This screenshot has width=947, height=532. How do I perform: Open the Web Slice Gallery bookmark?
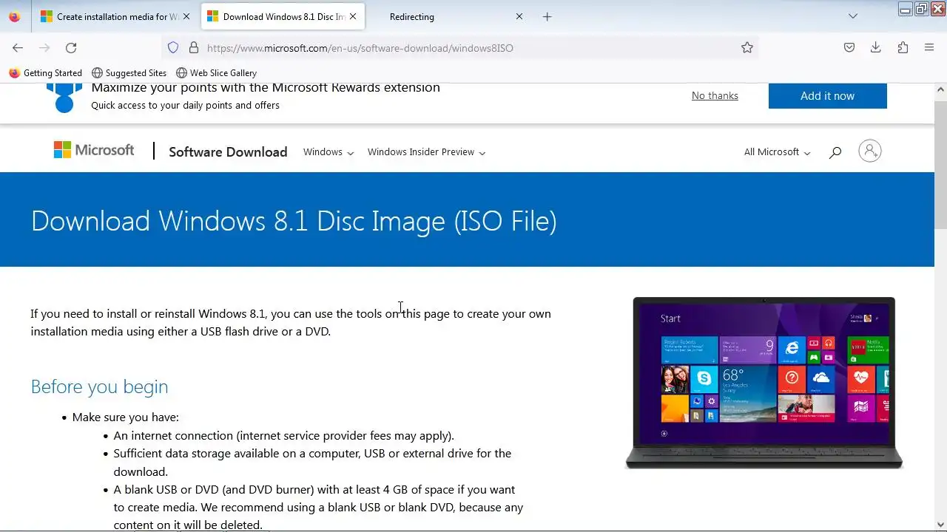point(216,72)
